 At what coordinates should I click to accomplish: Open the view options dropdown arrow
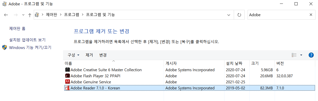point(301,55)
